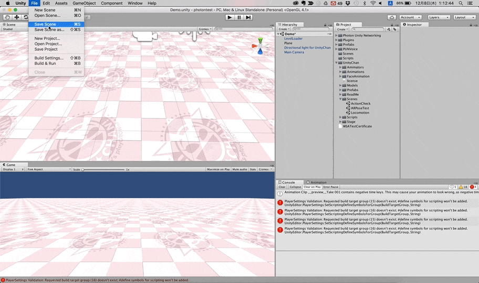Toggle Maximize on Play in Game view

218,169
